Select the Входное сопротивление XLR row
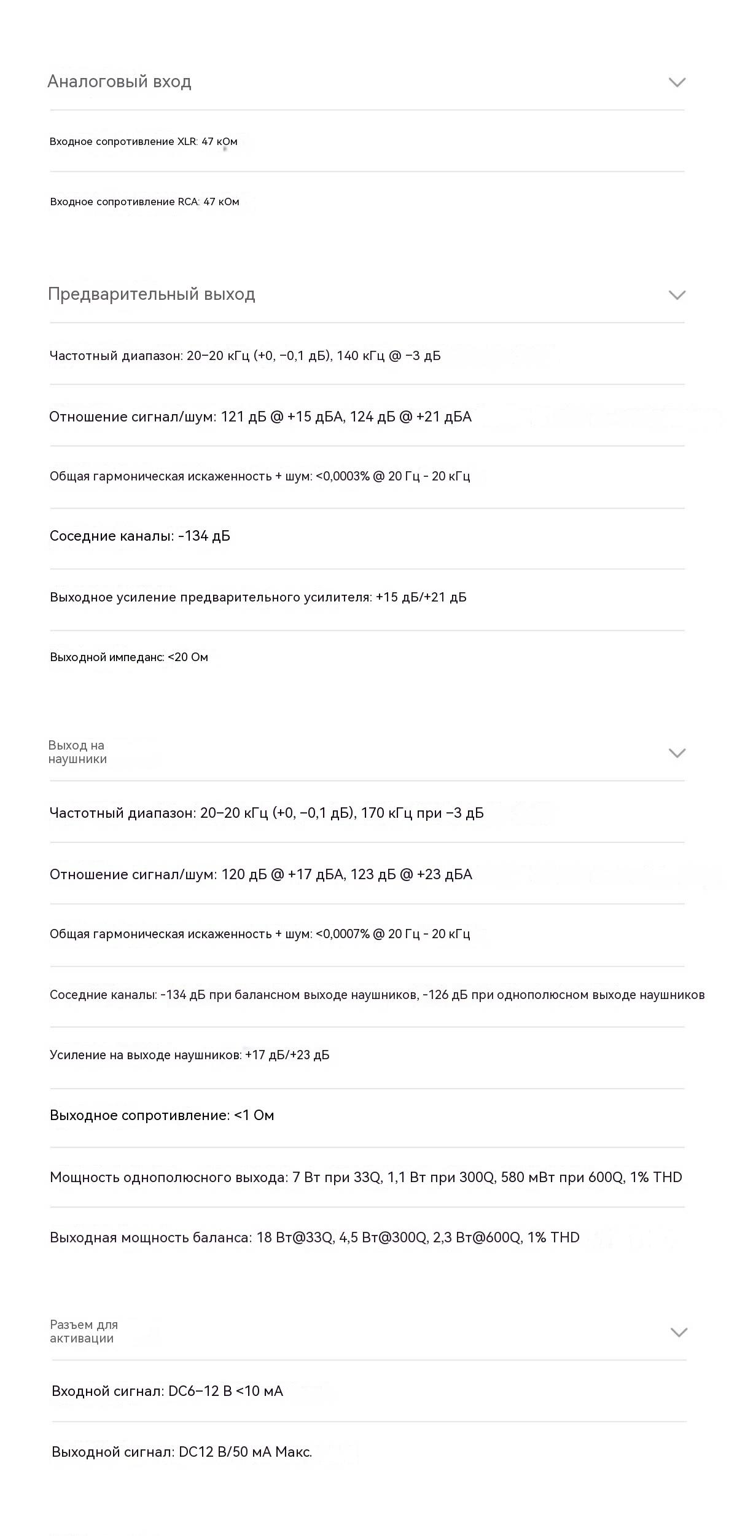The width and height of the screenshot is (737, 1536). (367, 141)
